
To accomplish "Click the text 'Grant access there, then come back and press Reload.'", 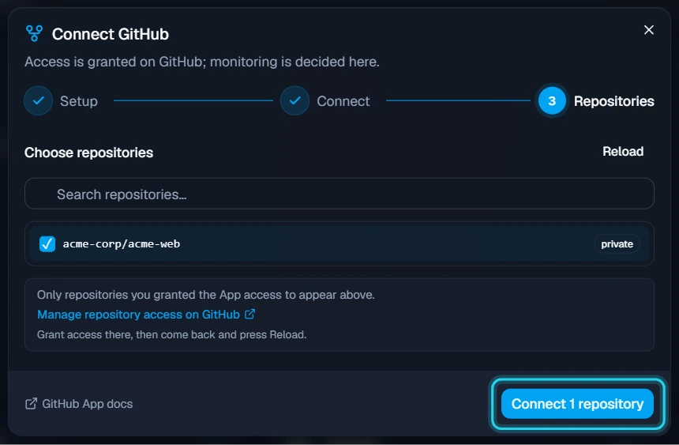I will tap(171, 335).
